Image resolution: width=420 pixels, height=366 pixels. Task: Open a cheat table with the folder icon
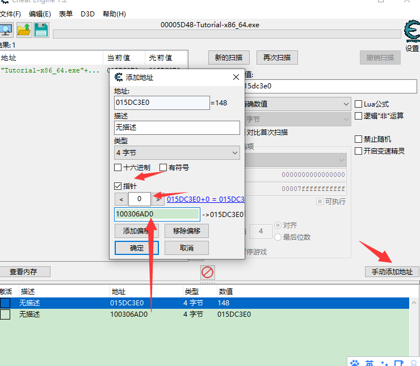point(24,30)
